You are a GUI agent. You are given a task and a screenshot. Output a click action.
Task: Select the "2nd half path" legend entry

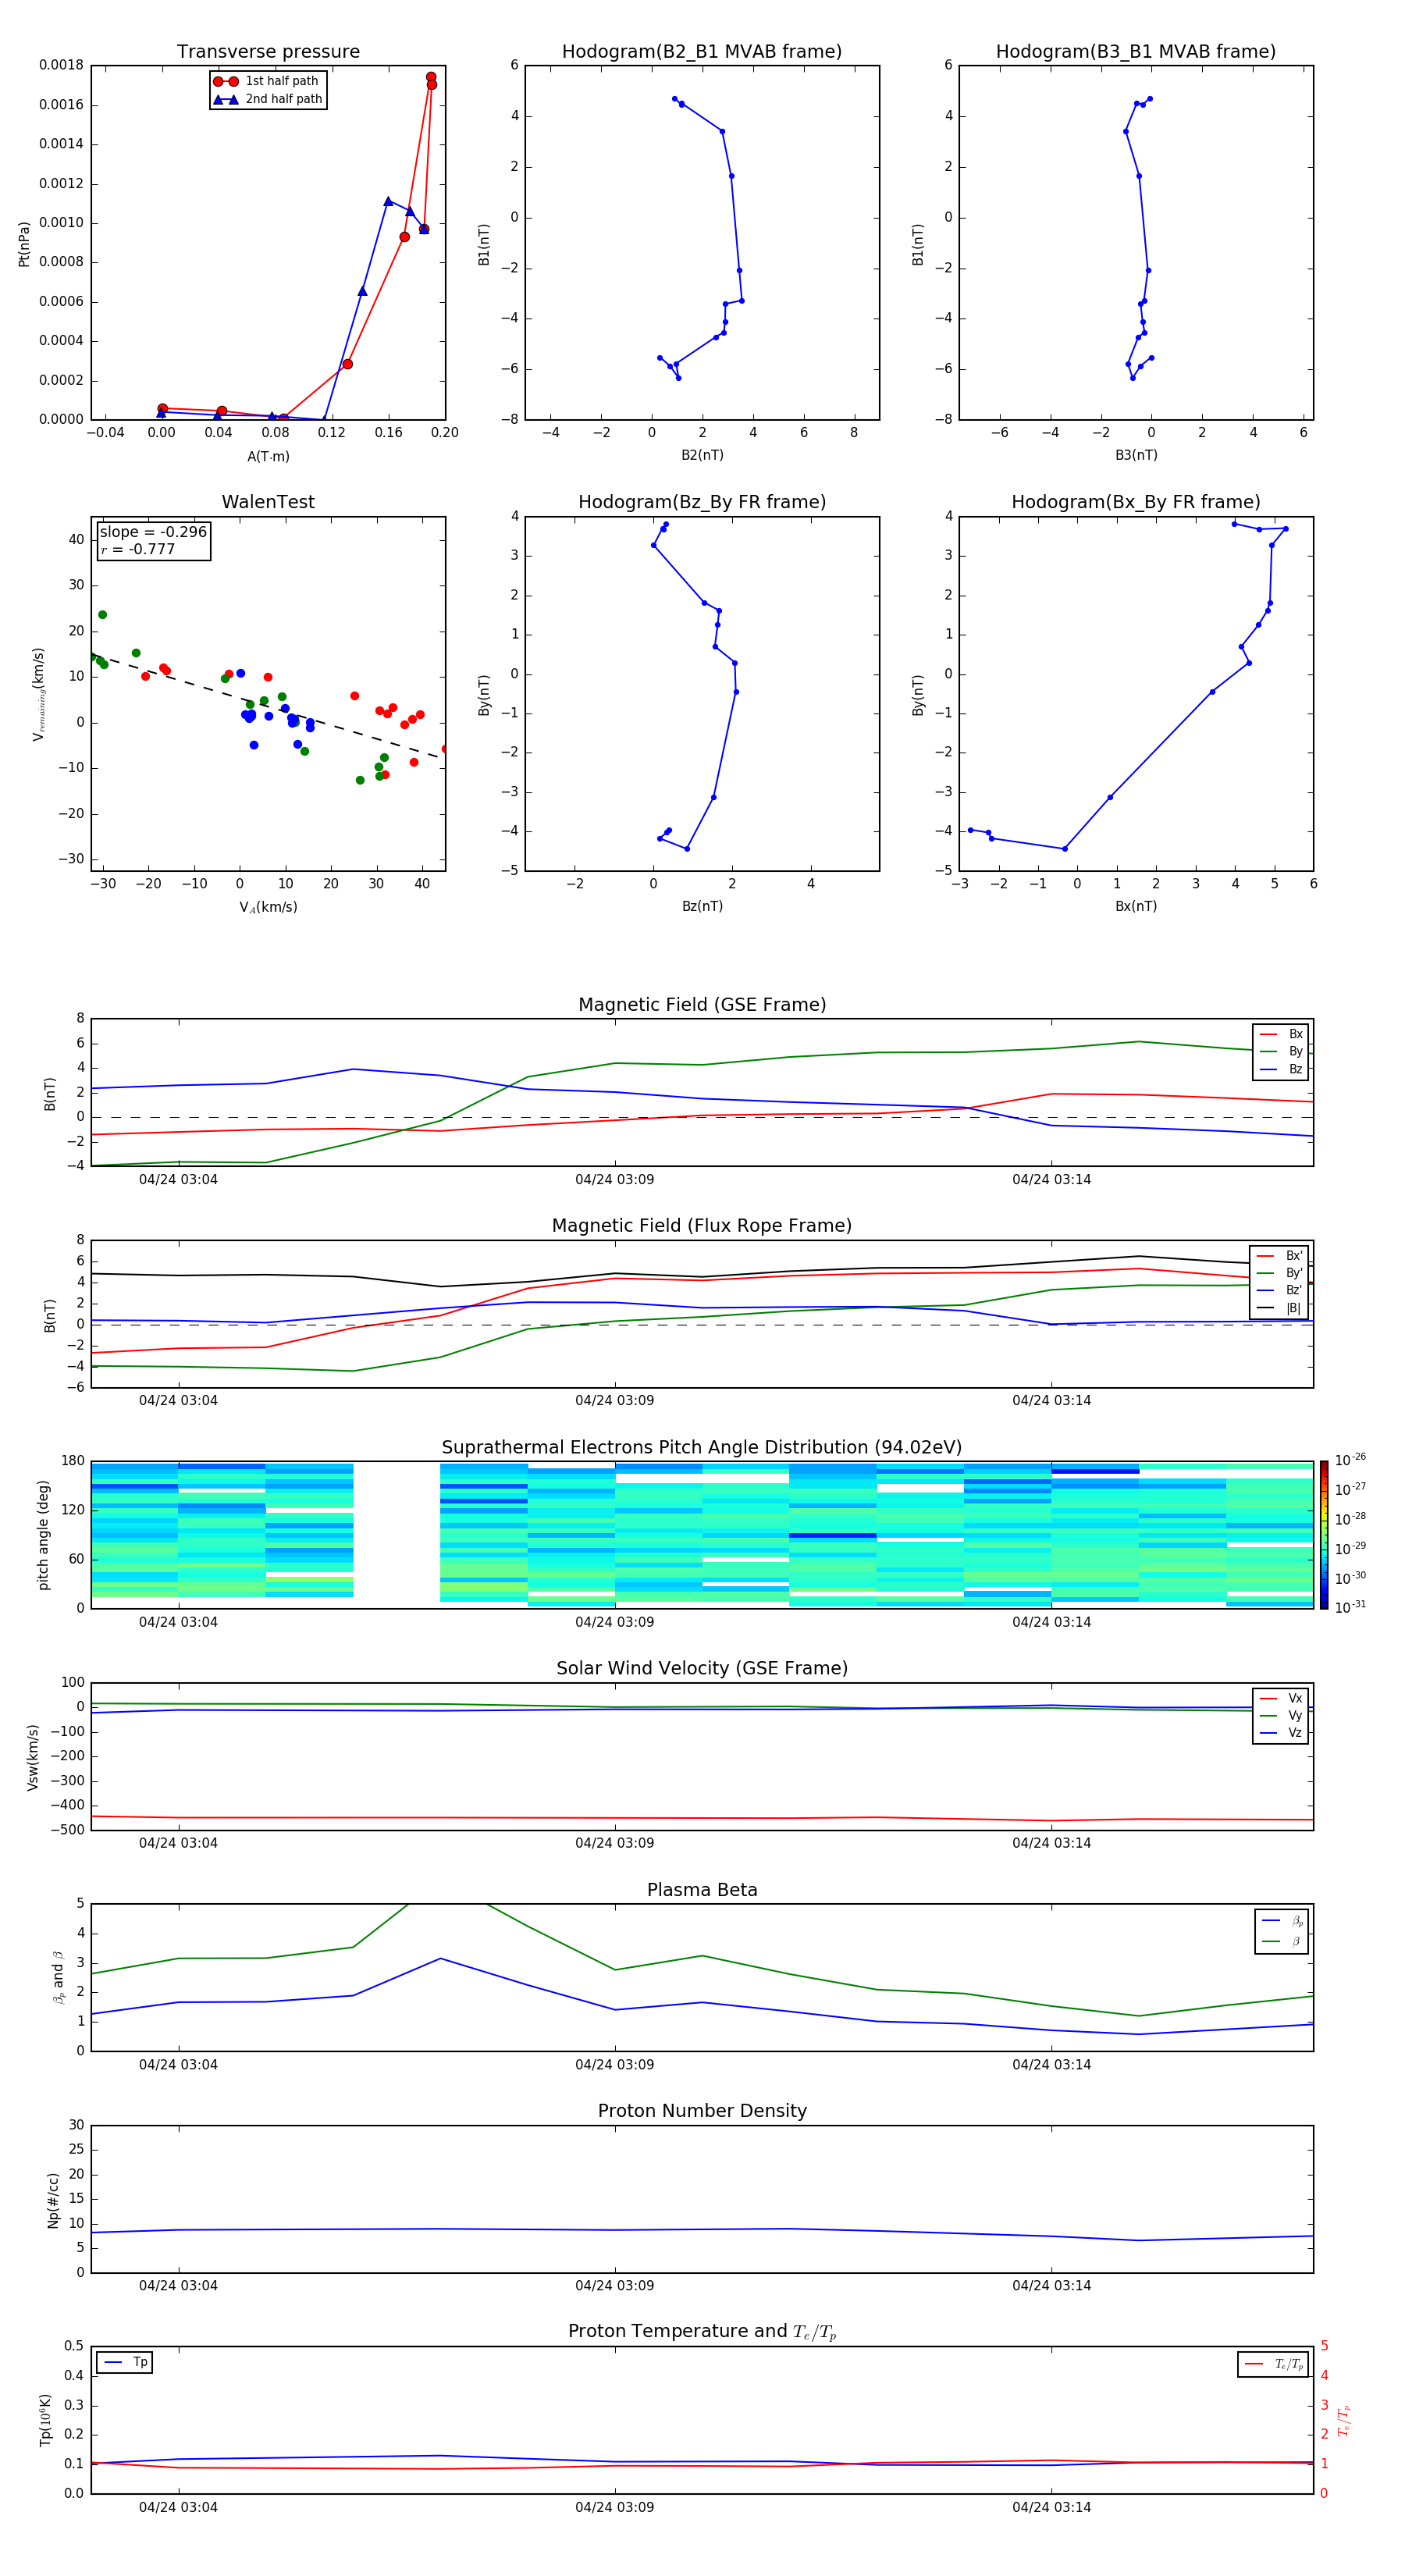pos(268,99)
